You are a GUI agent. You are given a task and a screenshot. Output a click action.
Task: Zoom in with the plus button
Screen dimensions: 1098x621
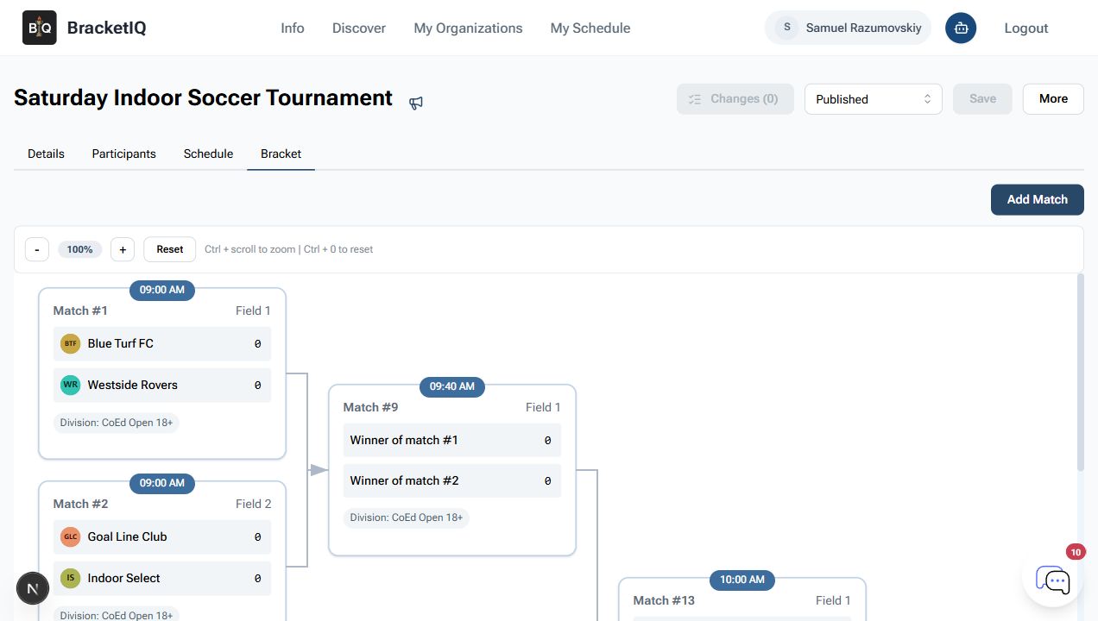click(123, 249)
